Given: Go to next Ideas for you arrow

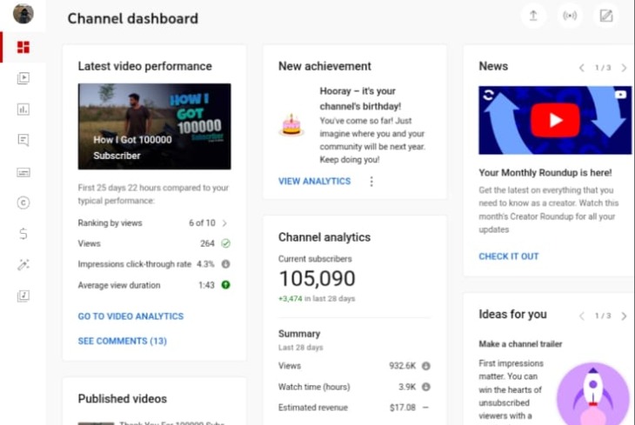Looking at the screenshot, I should tap(624, 315).
